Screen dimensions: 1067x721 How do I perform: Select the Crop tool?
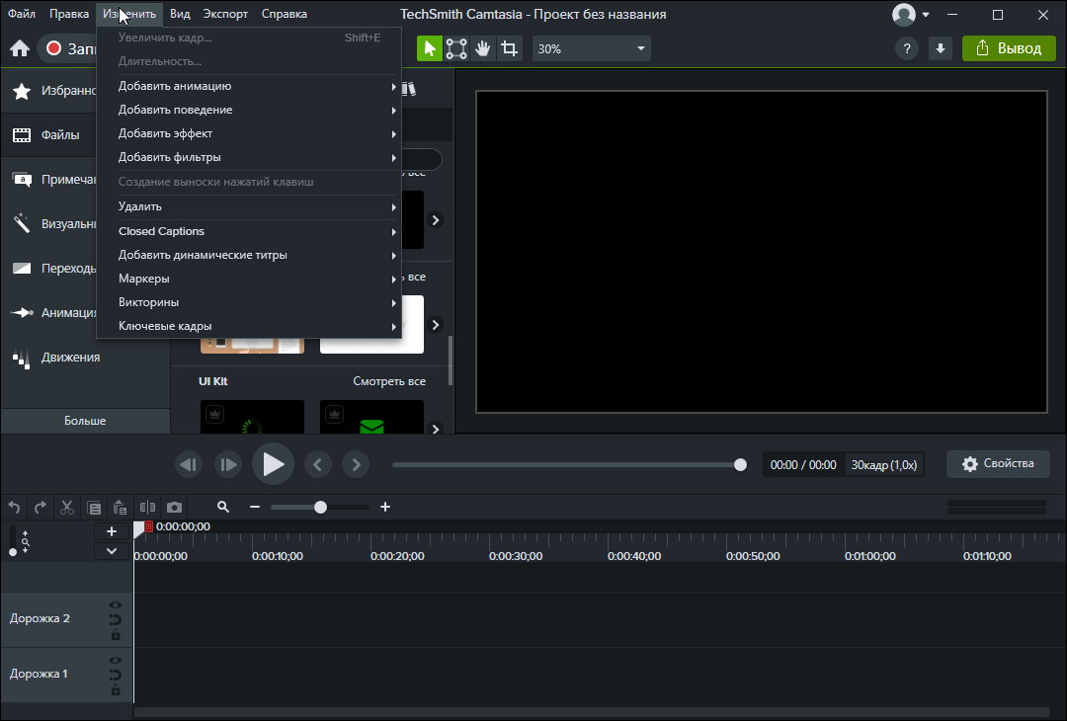(x=509, y=48)
